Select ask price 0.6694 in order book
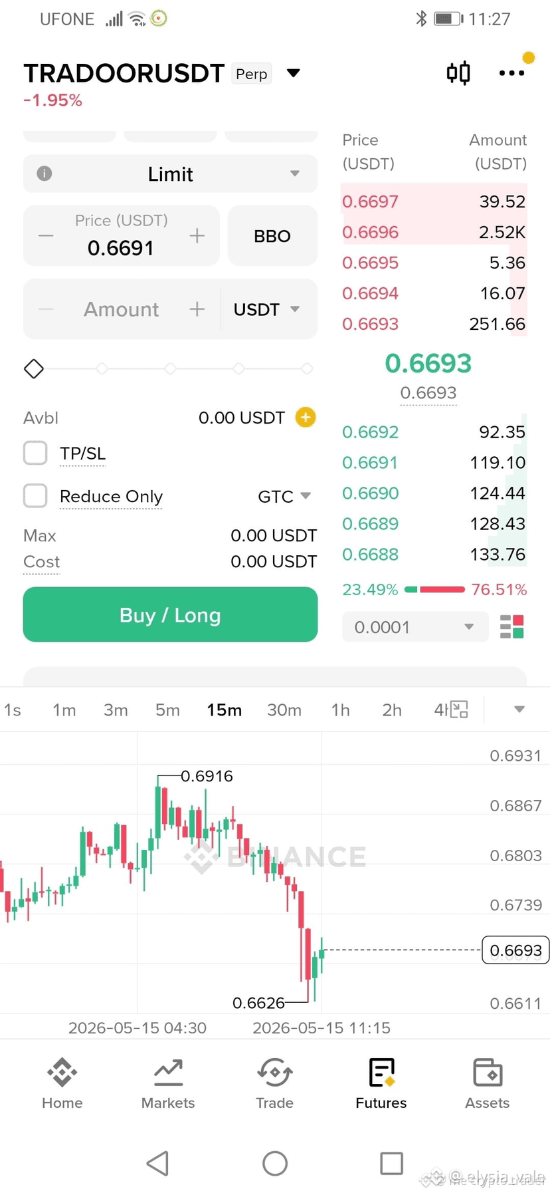The image size is (550, 1193). [370, 293]
